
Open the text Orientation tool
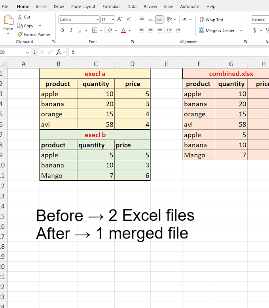coord(169,19)
